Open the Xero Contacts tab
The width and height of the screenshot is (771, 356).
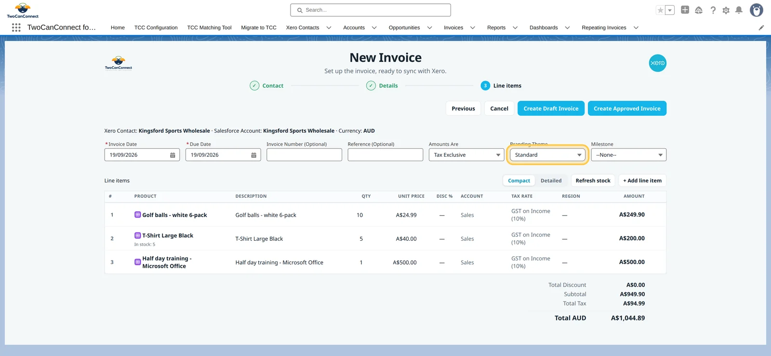point(303,27)
